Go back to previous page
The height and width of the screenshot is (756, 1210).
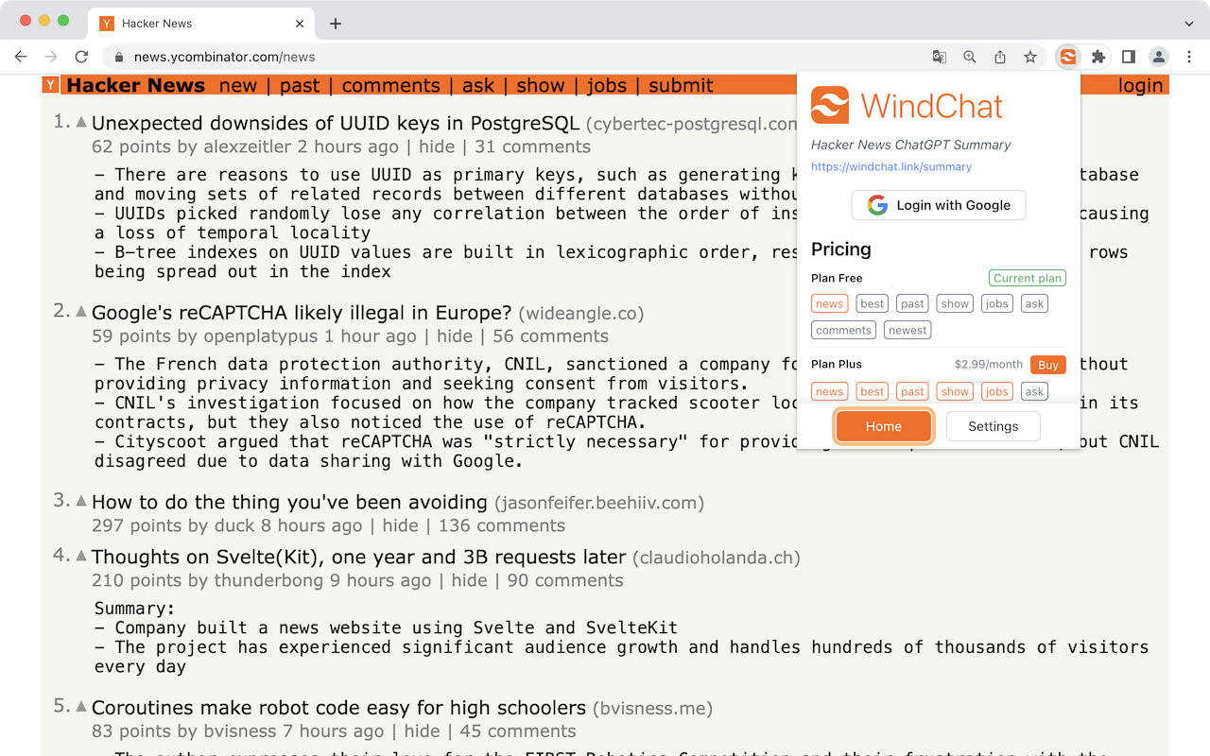pos(21,57)
